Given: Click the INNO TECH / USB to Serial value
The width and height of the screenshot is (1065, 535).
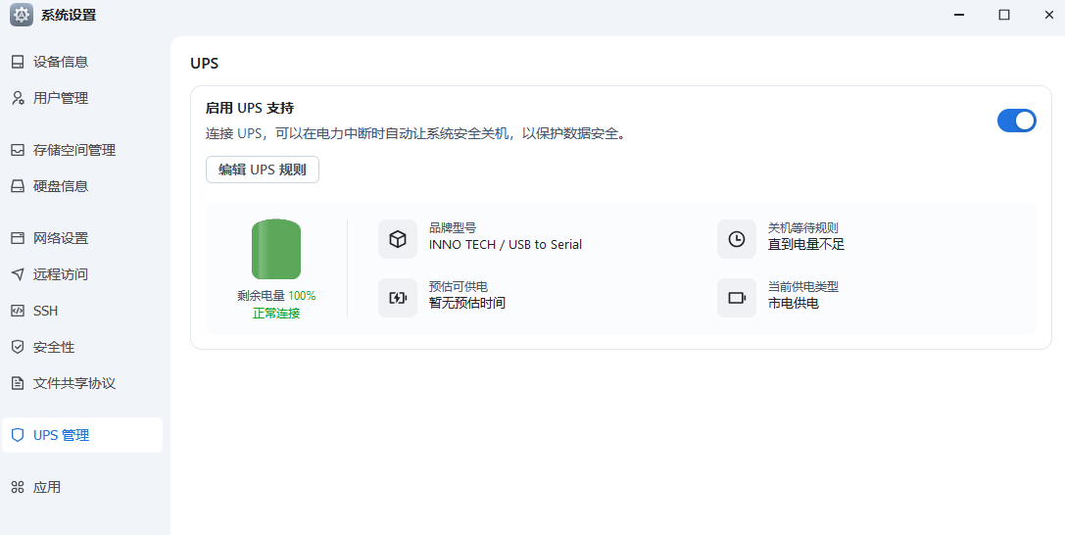Looking at the screenshot, I should 506,245.
